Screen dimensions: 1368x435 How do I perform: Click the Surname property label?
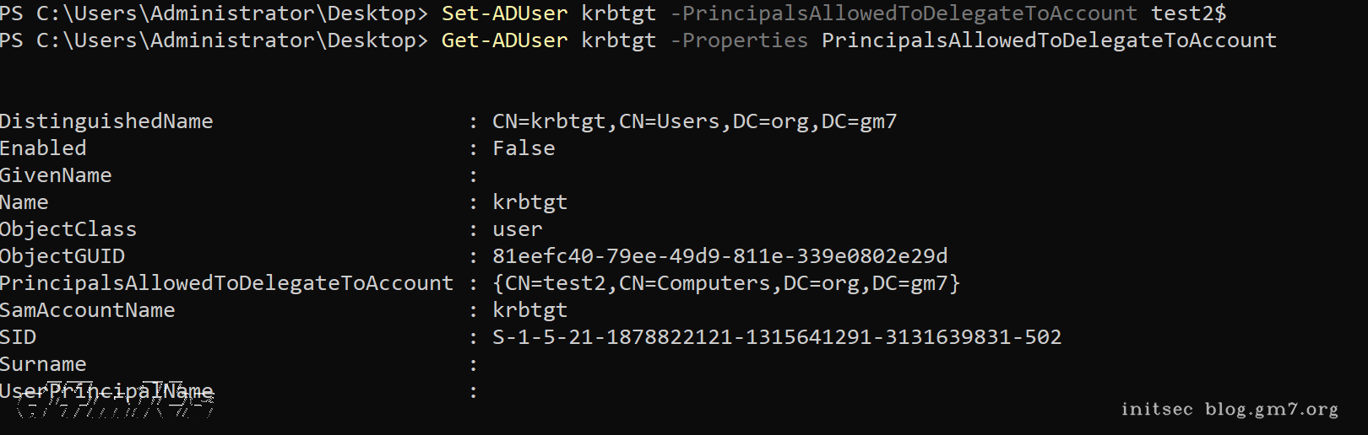pyautogui.click(x=43, y=364)
